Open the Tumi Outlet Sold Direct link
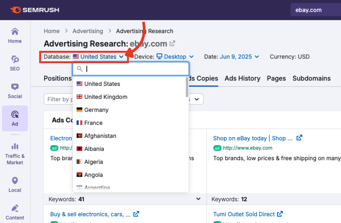 pos(244,214)
